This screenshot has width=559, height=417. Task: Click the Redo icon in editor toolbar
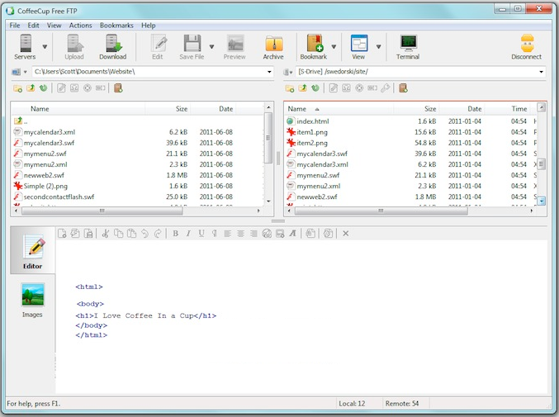158,234
